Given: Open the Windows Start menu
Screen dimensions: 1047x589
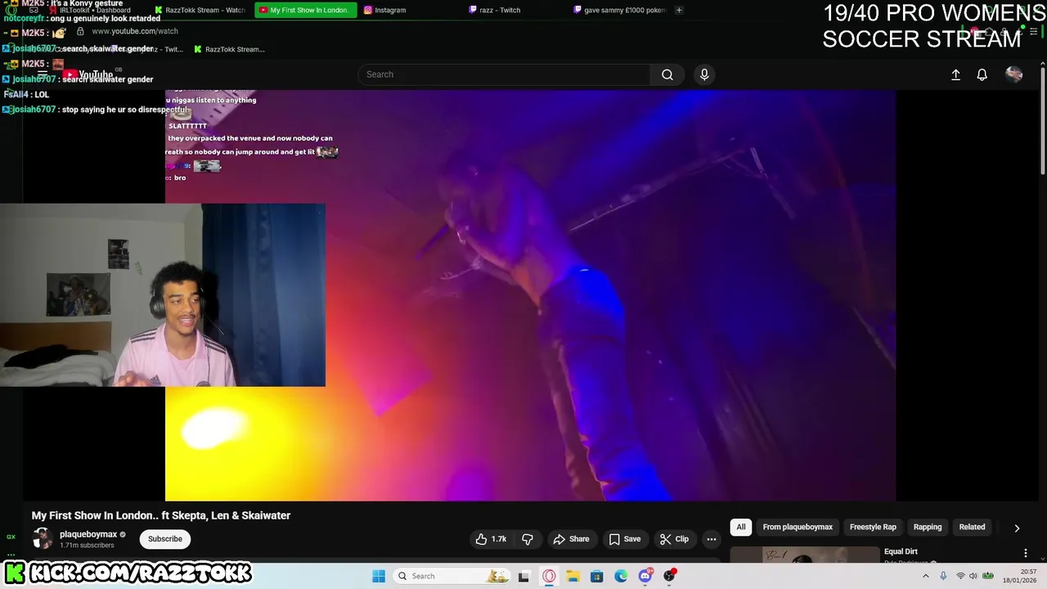Looking at the screenshot, I should (x=379, y=576).
